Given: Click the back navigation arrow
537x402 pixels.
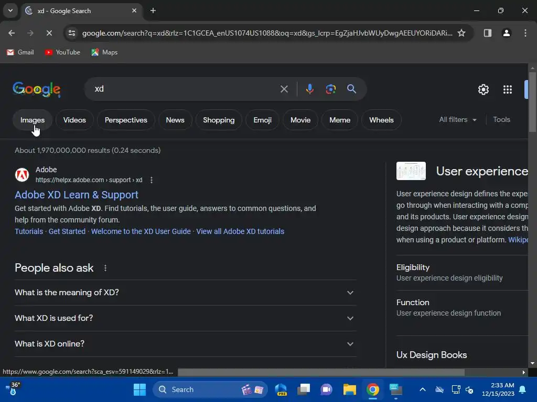Looking at the screenshot, I should point(12,33).
